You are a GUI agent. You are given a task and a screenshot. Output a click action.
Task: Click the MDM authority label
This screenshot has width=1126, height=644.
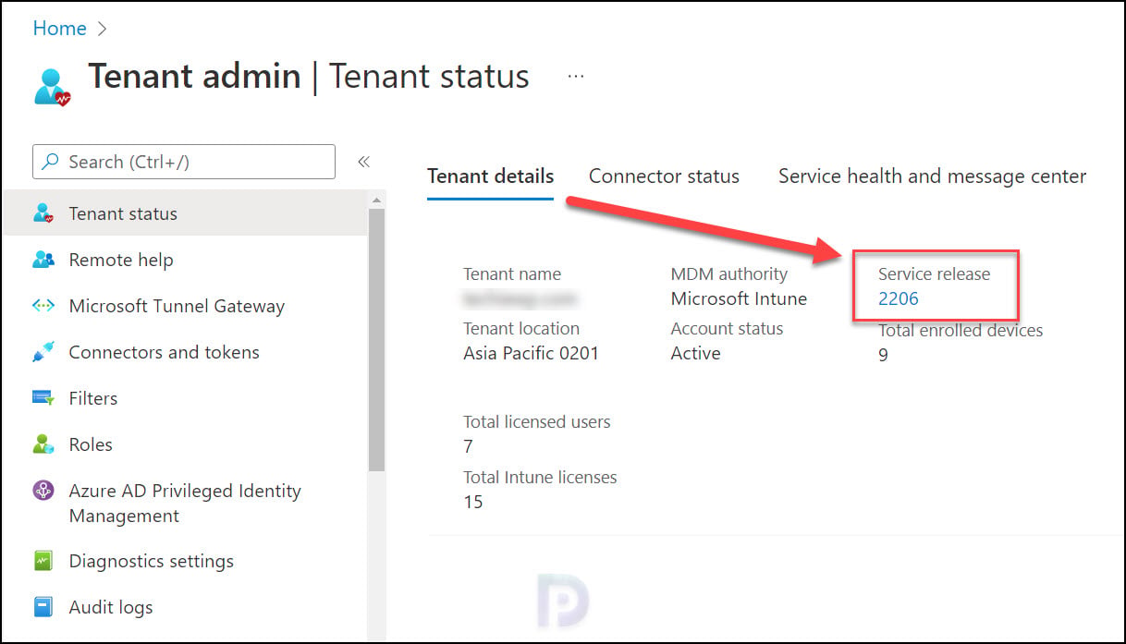[728, 273]
